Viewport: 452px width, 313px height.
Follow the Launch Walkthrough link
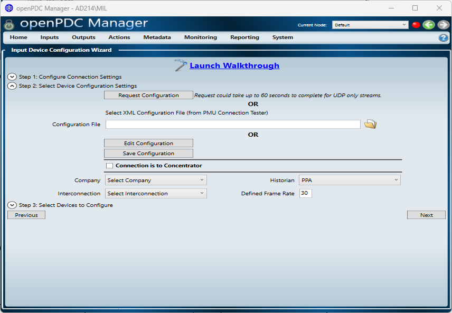(234, 65)
